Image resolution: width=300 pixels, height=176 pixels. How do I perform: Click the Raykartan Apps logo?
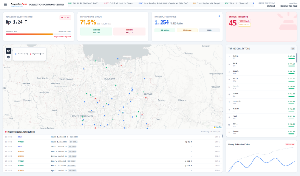(x=19, y=4)
